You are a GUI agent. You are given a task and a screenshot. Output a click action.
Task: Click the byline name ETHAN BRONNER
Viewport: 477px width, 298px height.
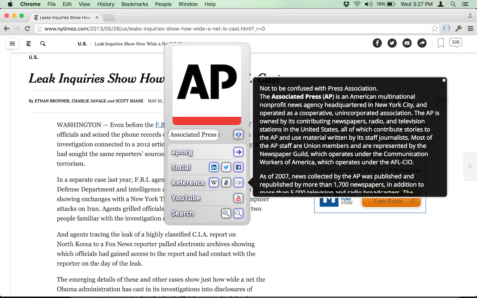pyautogui.click(x=52, y=101)
